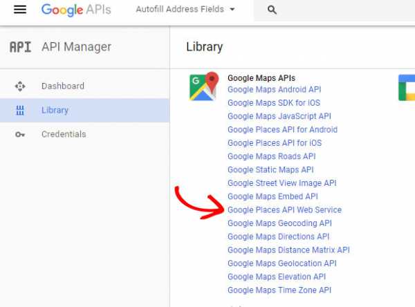Click the API Manager logo icon
This screenshot has height=307, width=415.
click(20, 47)
